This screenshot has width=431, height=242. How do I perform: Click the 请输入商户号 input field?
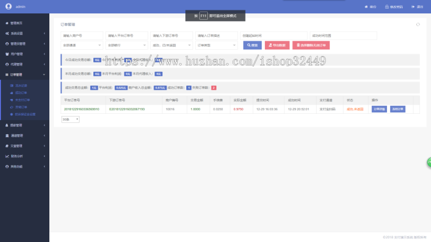[x=82, y=35]
